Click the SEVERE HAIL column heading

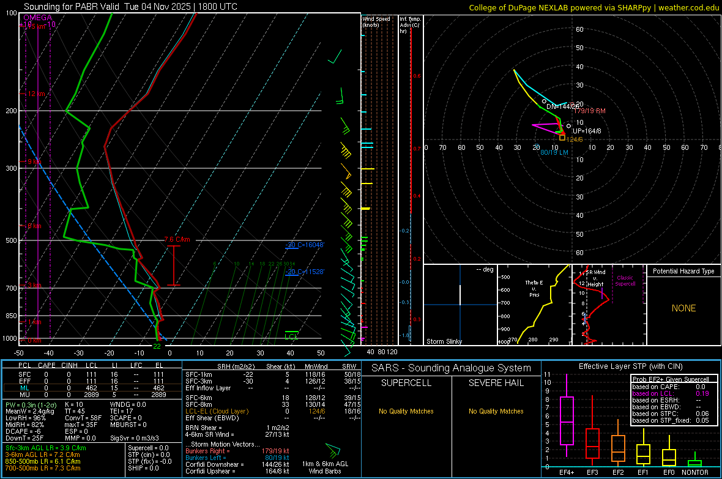click(x=496, y=383)
